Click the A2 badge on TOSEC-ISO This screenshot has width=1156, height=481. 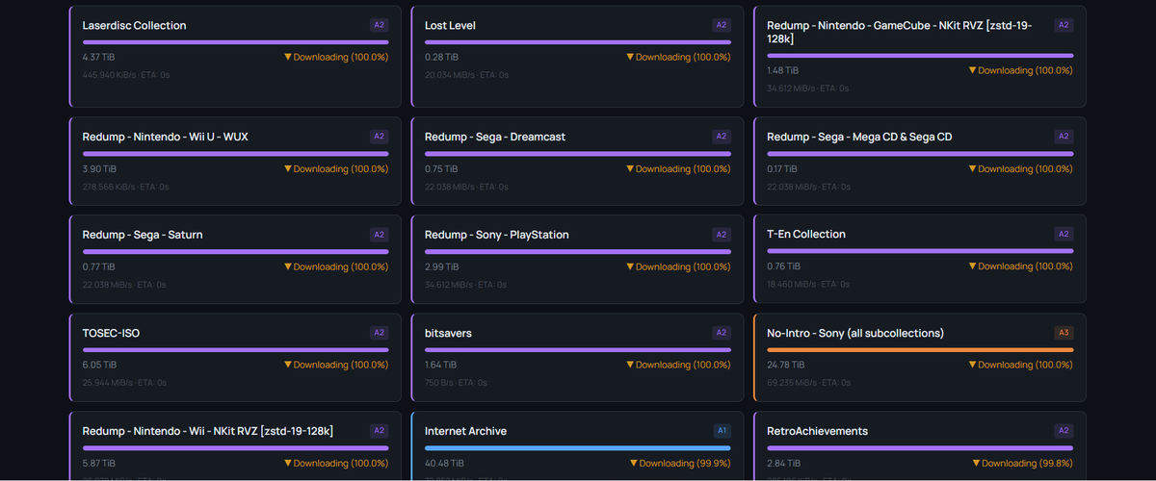tap(379, 333)
